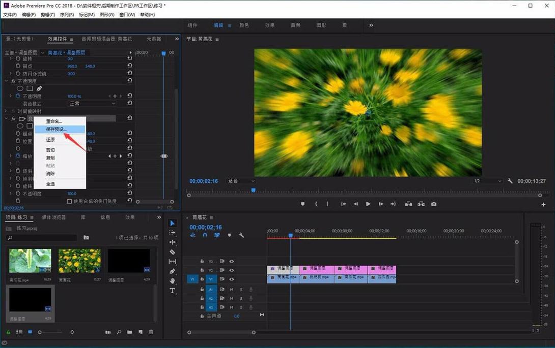Select the Razor tool in the toolbar

coord(172,252)
